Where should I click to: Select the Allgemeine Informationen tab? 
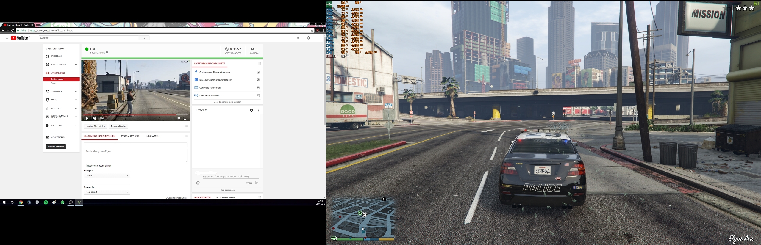pos(99,136)
